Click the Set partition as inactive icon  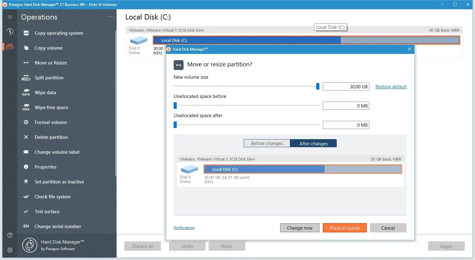point(26,182)
